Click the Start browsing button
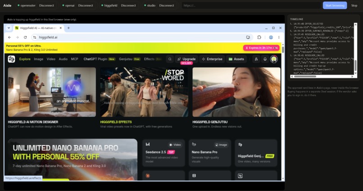Screen dimensions: 363x191 335,5
